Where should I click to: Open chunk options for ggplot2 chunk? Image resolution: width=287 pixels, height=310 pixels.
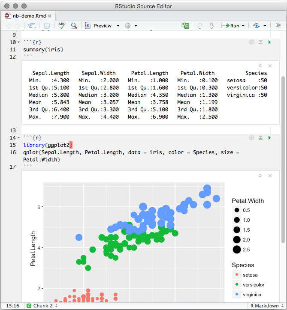point(251,137)
